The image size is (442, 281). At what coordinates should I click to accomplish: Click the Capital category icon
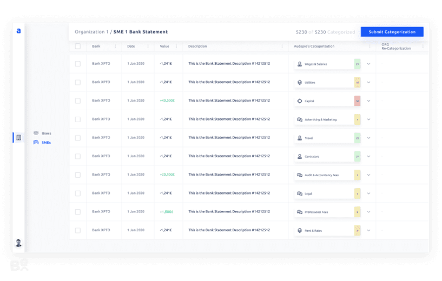coord(300,101)
